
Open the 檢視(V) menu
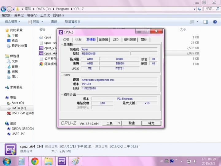tap(32, 15)
